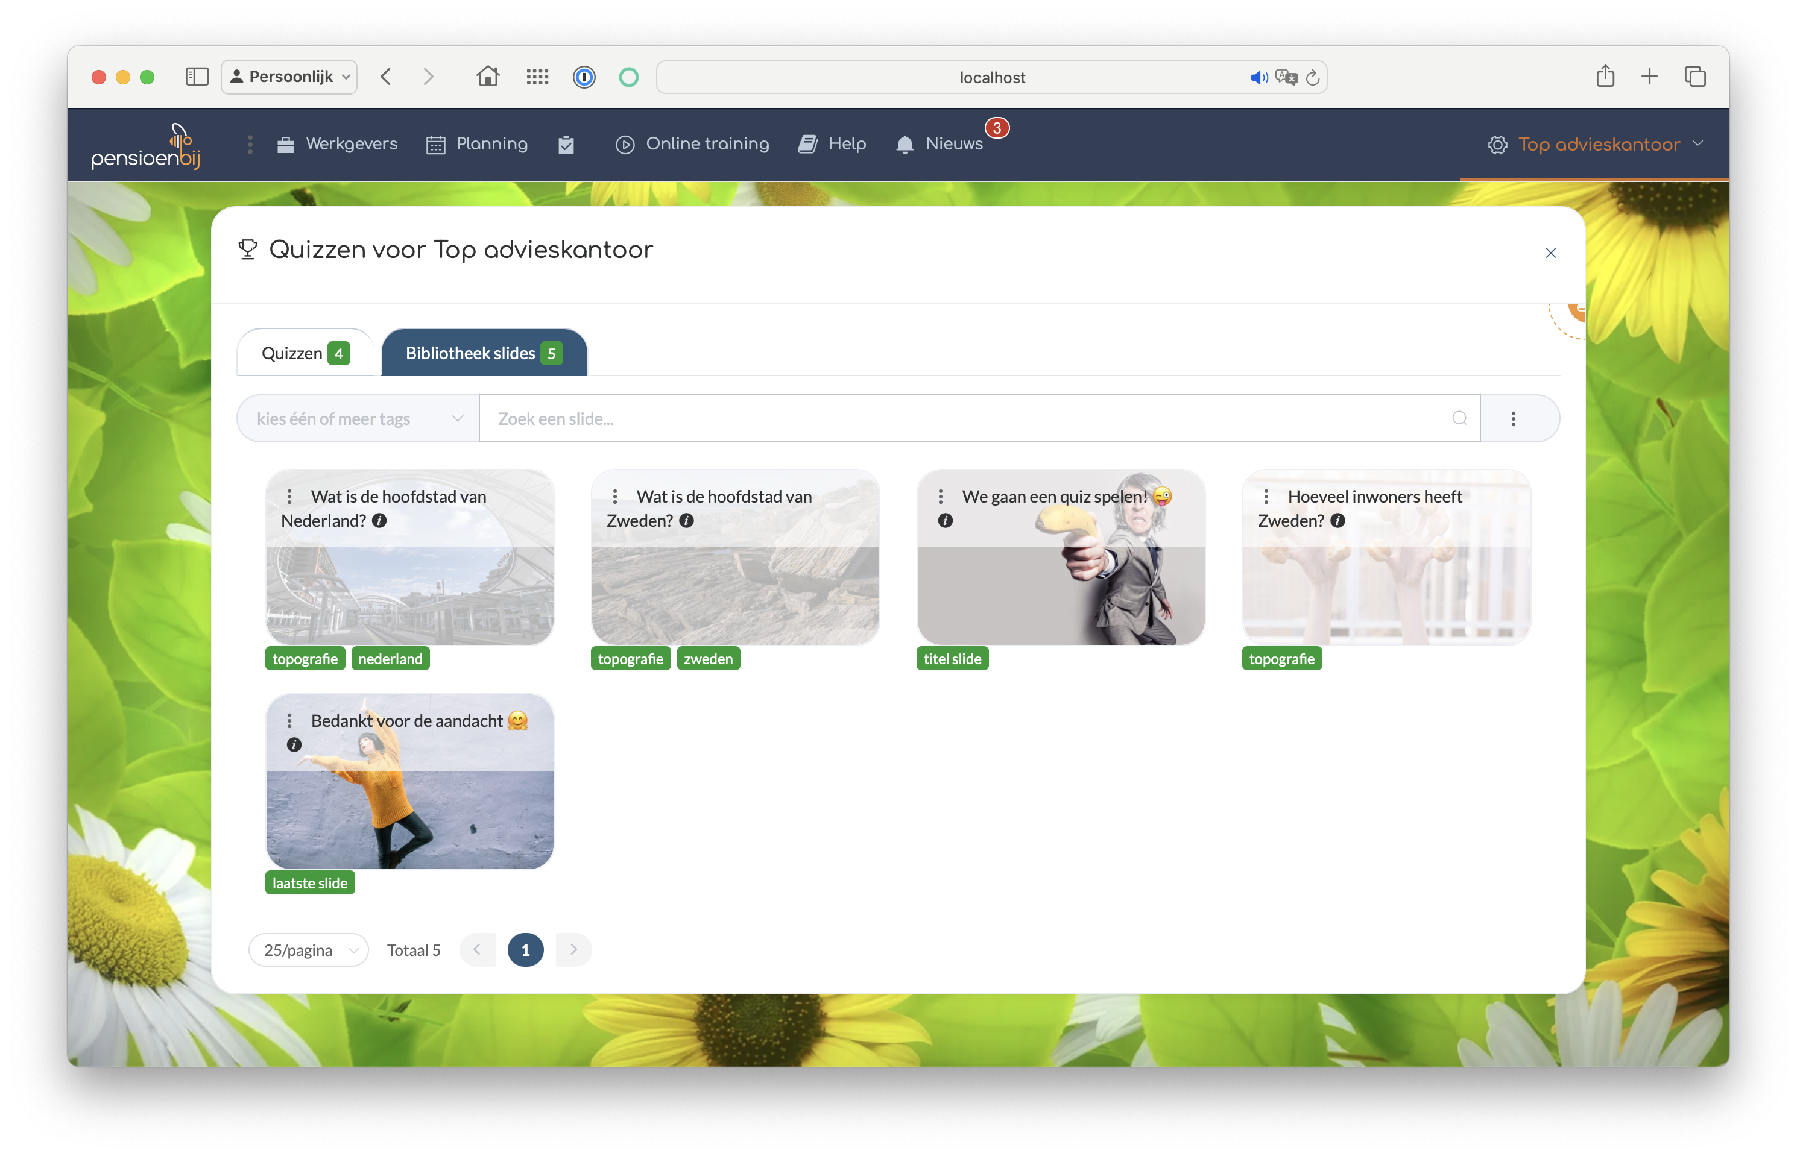
Task: Show the tab overview
Action: [x=1694, y=77]
